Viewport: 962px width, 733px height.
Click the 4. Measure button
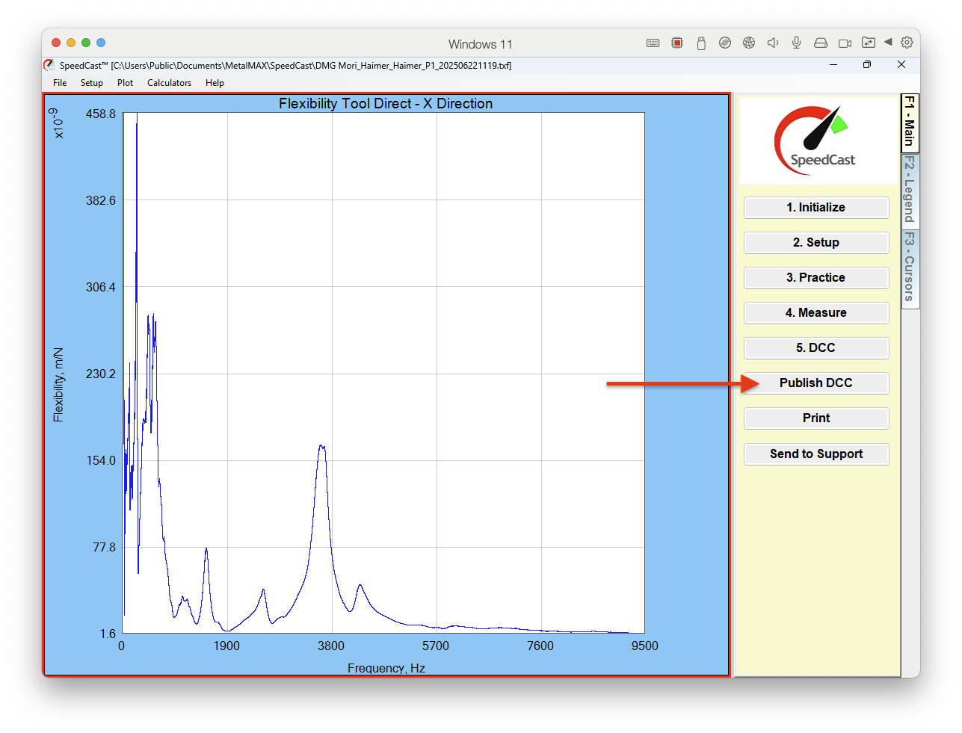pyautogui.click(x=816, y=313)
